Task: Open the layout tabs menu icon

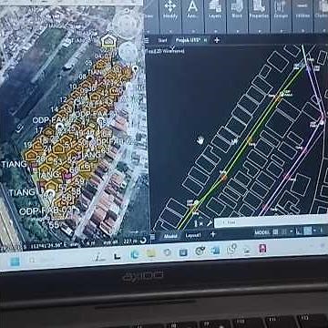Action: point(153,237)
